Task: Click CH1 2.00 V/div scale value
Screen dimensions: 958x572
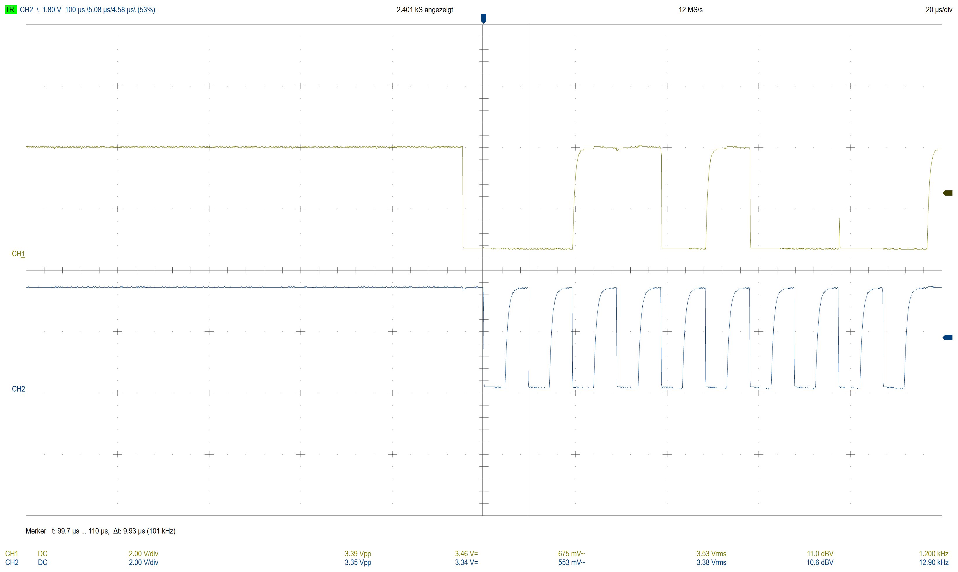Action: [x=144, y=554]
